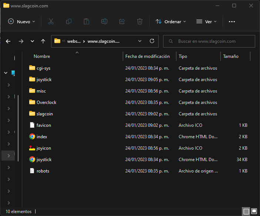This screenshot has height=216, width=260.
Task: Expand the address bar history dropdown
Action: [x=140, y=41]
